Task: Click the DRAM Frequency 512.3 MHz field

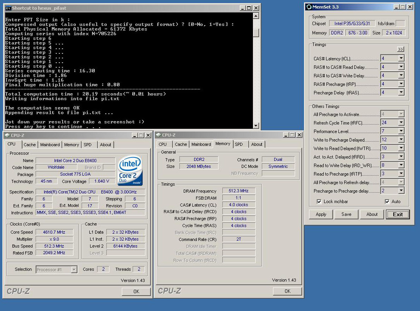Action: [238, 191]
